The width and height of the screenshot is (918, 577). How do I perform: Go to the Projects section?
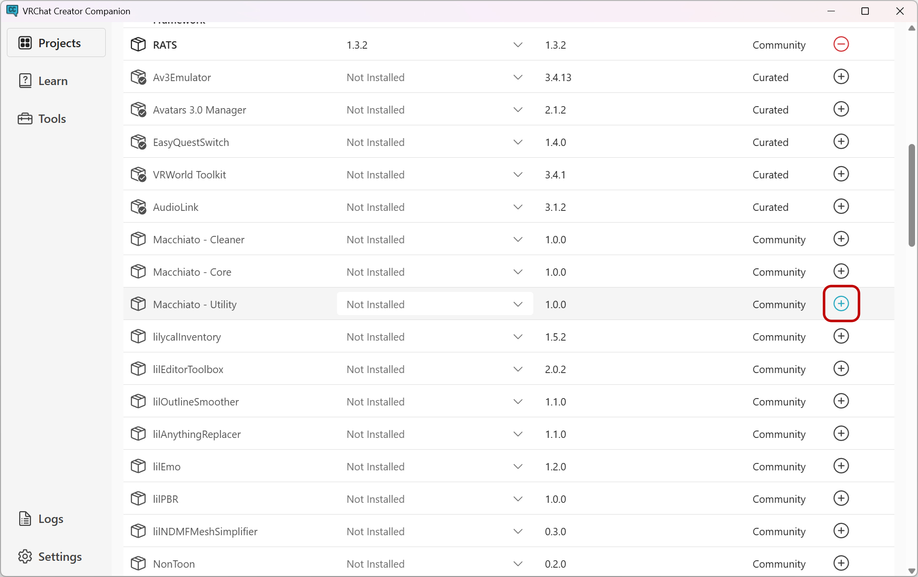[56, 43]
